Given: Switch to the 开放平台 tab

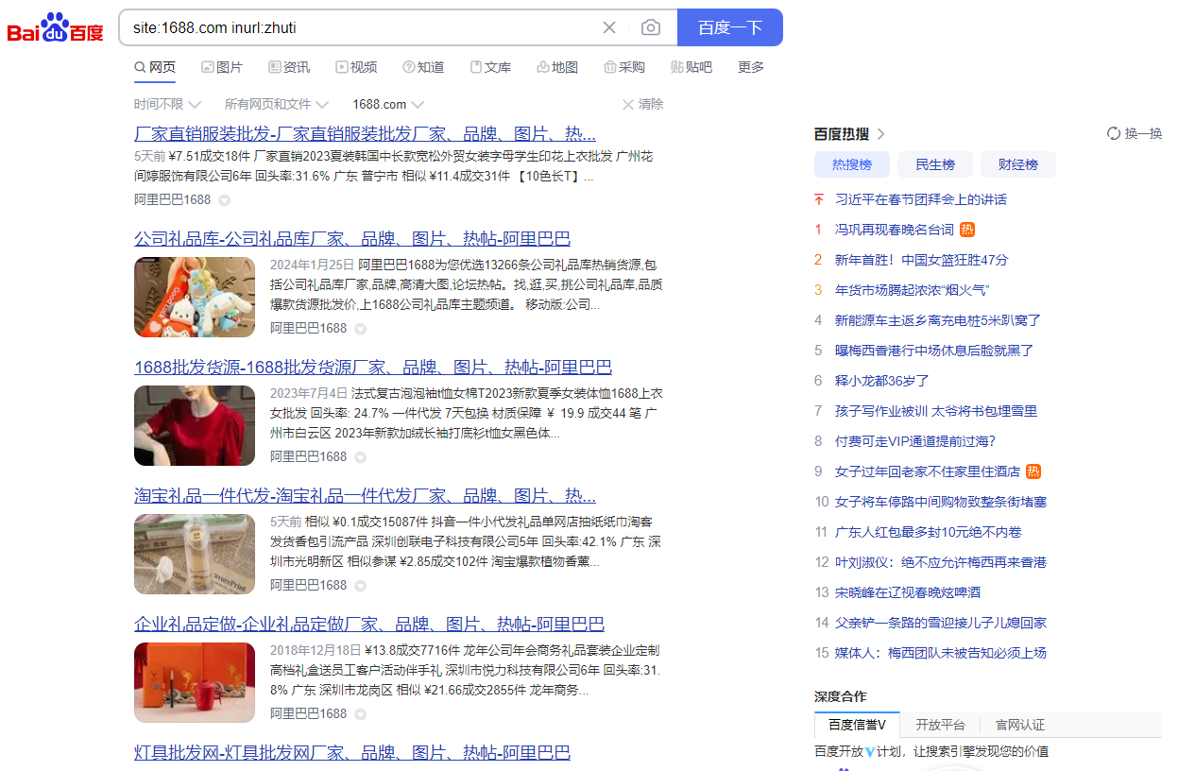Looking at the screenshot, I should [940, 725].
